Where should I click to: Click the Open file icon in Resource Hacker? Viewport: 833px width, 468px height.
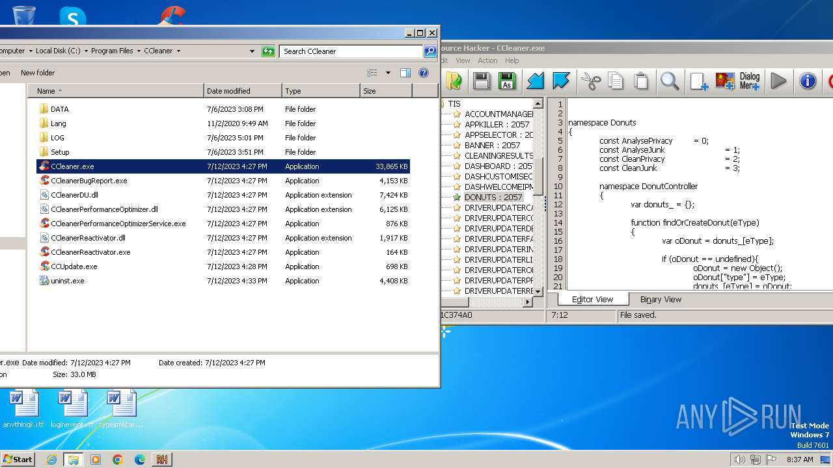click(454, 81)
